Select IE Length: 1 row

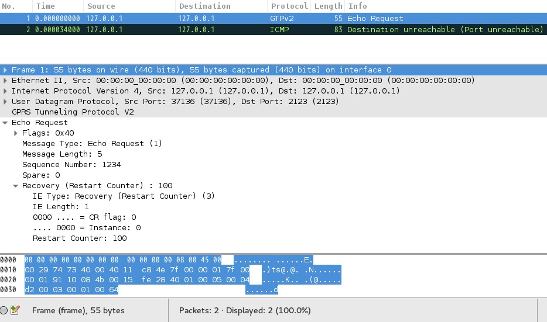coord(61,207)
